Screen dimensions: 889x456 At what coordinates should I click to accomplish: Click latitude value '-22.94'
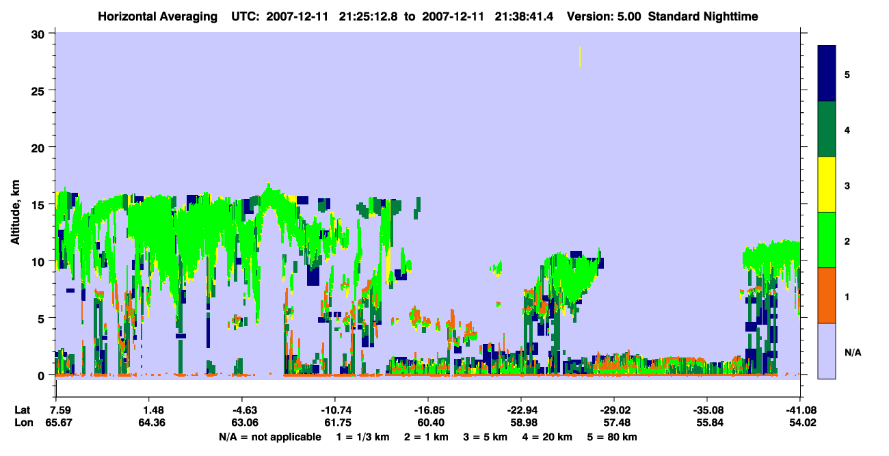click(521, 410)
